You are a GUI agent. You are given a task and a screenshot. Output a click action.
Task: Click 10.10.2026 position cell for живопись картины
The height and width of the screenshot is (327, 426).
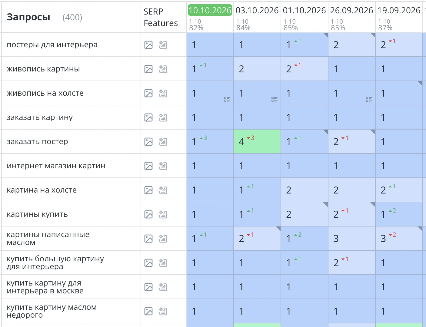pyautogui.click(x=210, y=69)
